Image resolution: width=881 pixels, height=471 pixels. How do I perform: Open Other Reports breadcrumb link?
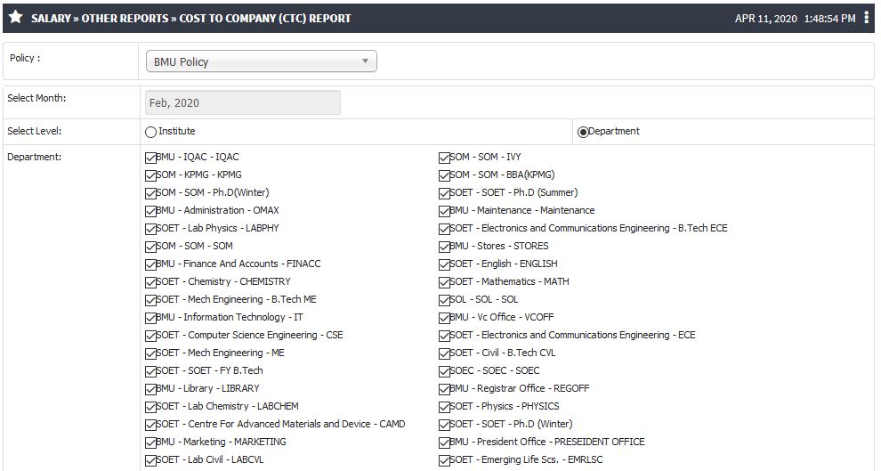pyautogui.click(x=125, y=18)
